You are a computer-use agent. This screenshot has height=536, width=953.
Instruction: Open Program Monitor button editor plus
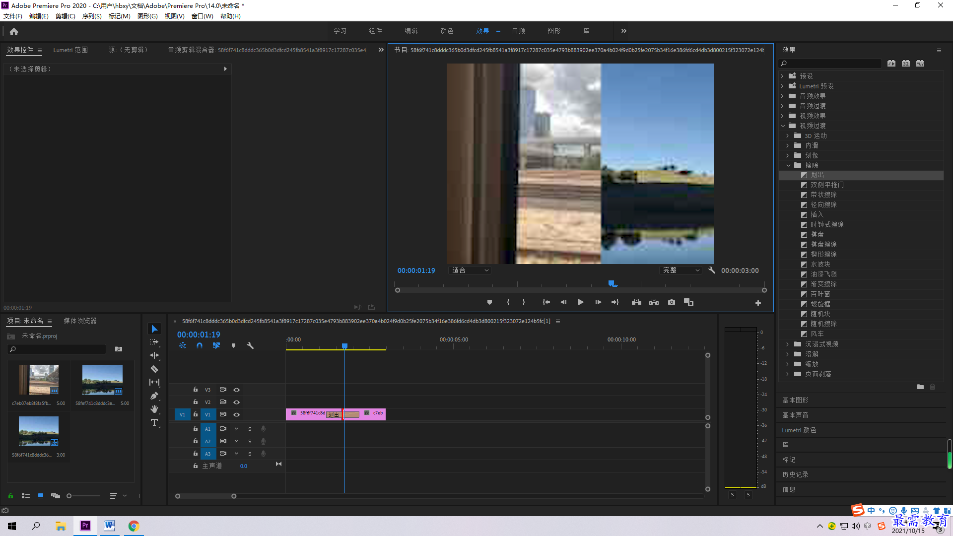tap(758, 303)
